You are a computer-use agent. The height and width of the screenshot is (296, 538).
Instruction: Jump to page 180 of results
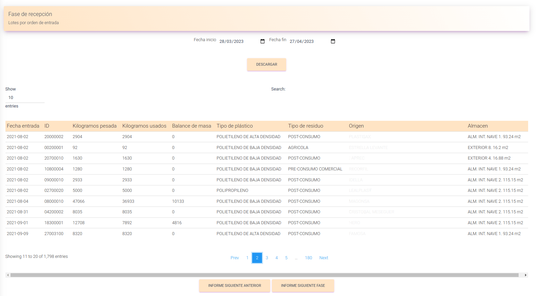(308, 258)
